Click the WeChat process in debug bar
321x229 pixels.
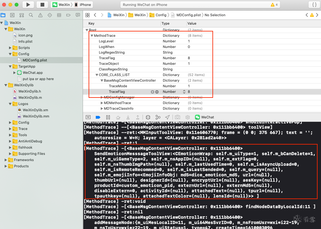[x=204, y=117]
